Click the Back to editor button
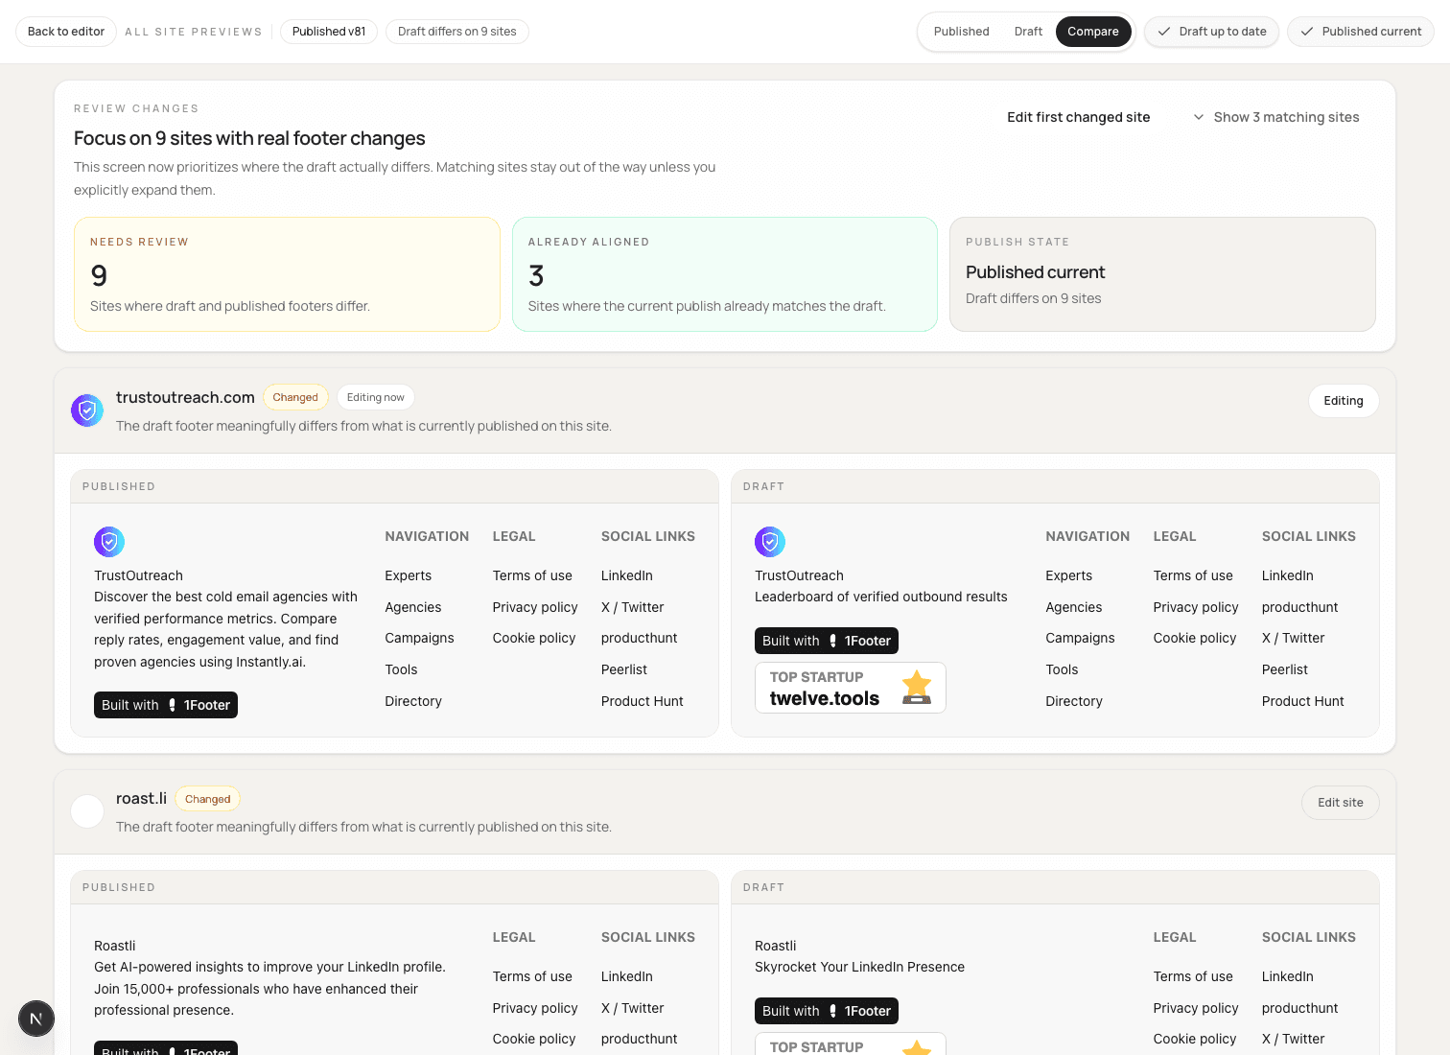Viewport: 1450px width, 1055px height. [x=66, y=32]
